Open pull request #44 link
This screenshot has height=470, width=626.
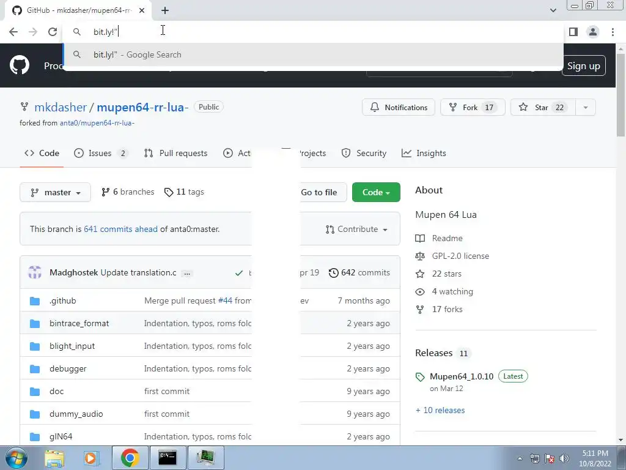225,301
